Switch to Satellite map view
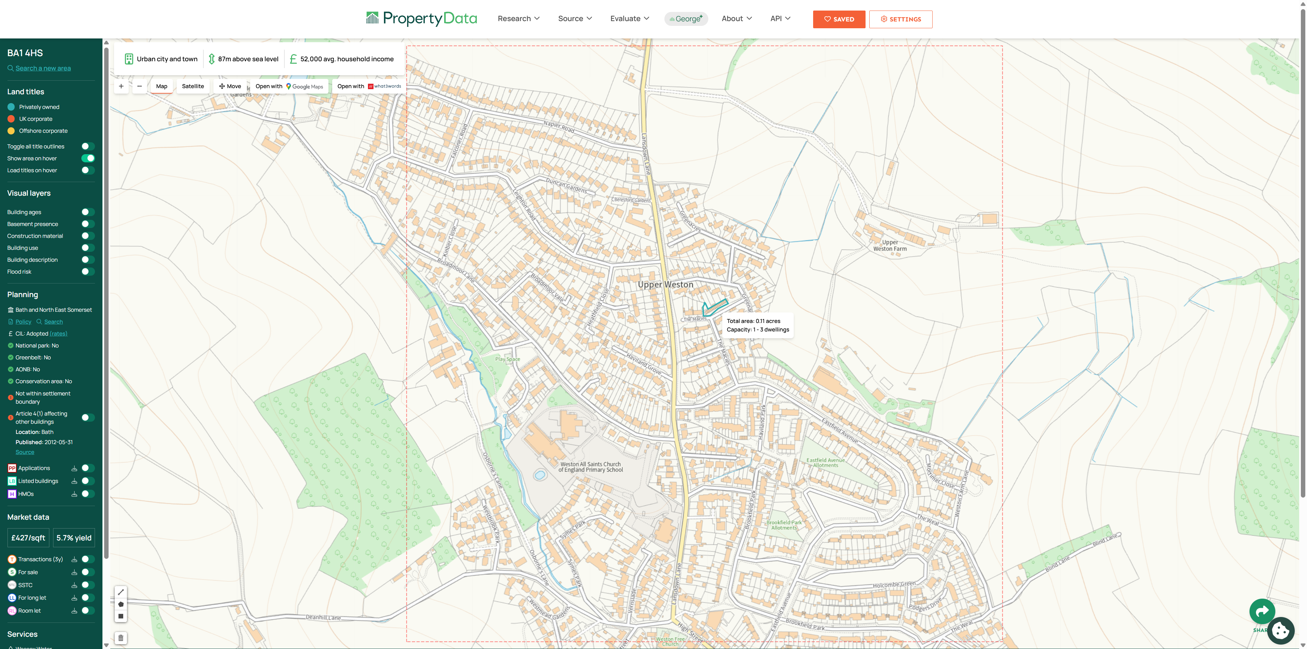Screen dimensions: 1307x649 (193, 86)
